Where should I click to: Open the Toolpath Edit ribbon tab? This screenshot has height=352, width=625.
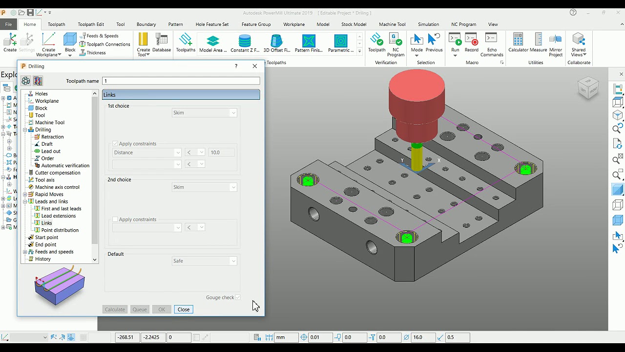91,24
